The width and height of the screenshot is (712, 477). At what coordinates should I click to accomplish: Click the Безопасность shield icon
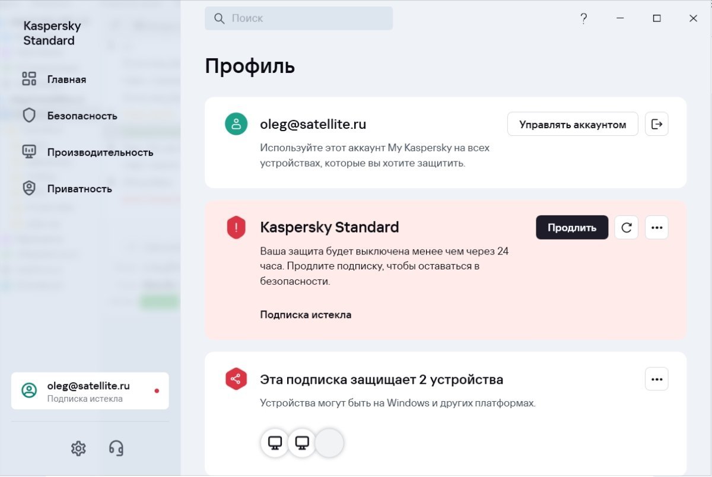[x=29, y=116]
